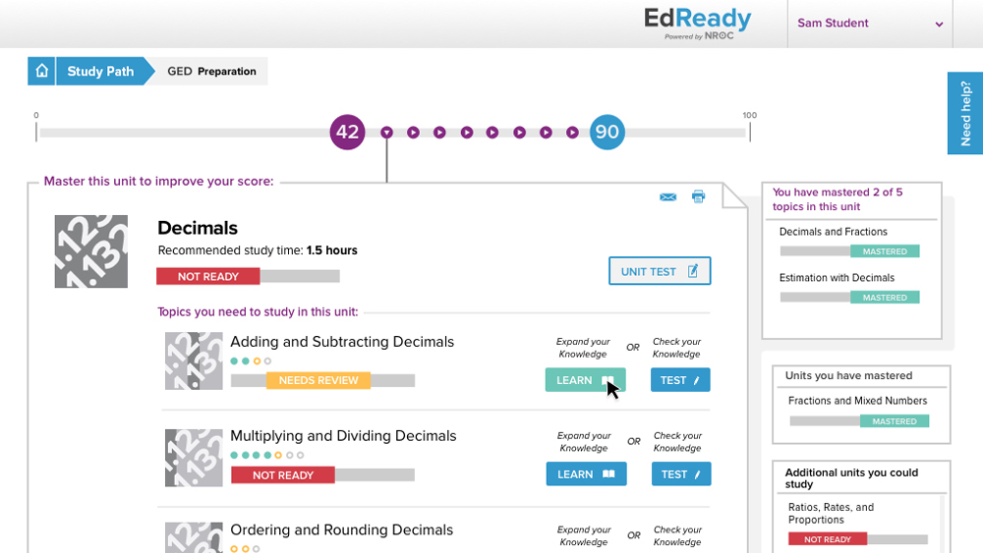Viewport: 983px width, 553px height.
Task: Open the Sam Student account dropdown
Action: (x=870, y=24)
